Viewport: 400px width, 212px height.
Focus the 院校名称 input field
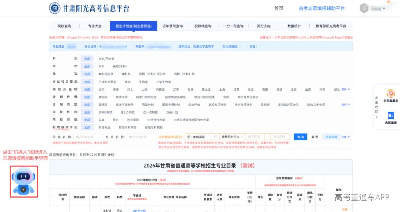click(x=88, y=137)
